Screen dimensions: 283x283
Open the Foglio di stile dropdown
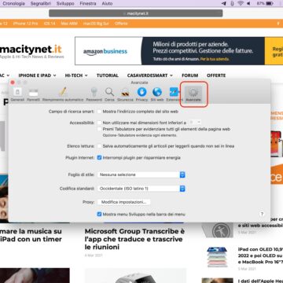click(141, 175)
